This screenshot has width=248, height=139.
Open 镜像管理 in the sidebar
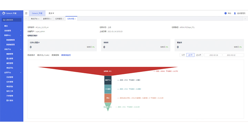tap(10, 54)
